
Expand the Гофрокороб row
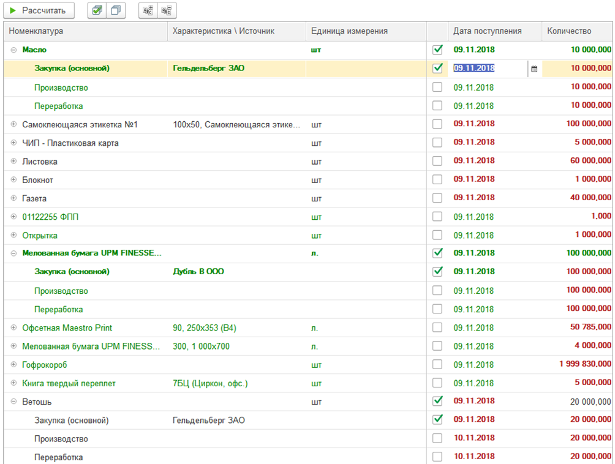(x=13, y=365)
